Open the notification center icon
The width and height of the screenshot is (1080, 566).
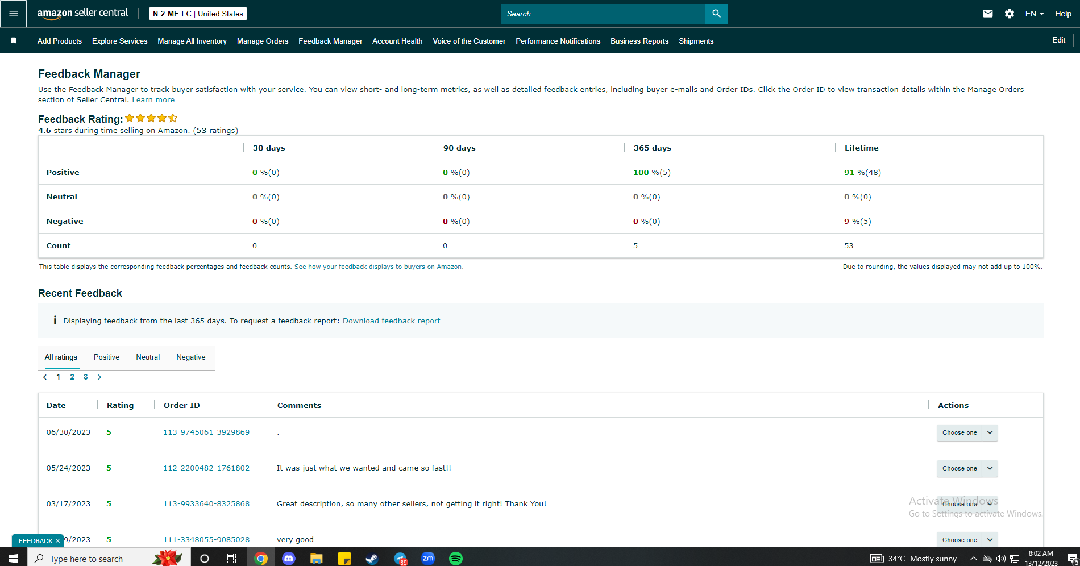pos(1073,559)
